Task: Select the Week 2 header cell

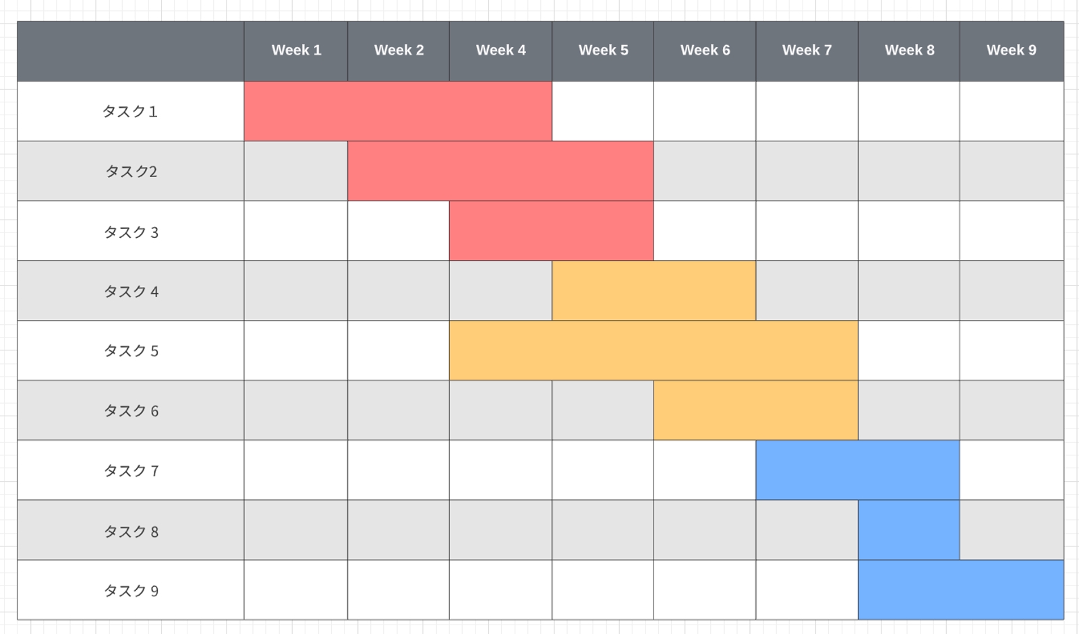Action: [x=399, y=51]
